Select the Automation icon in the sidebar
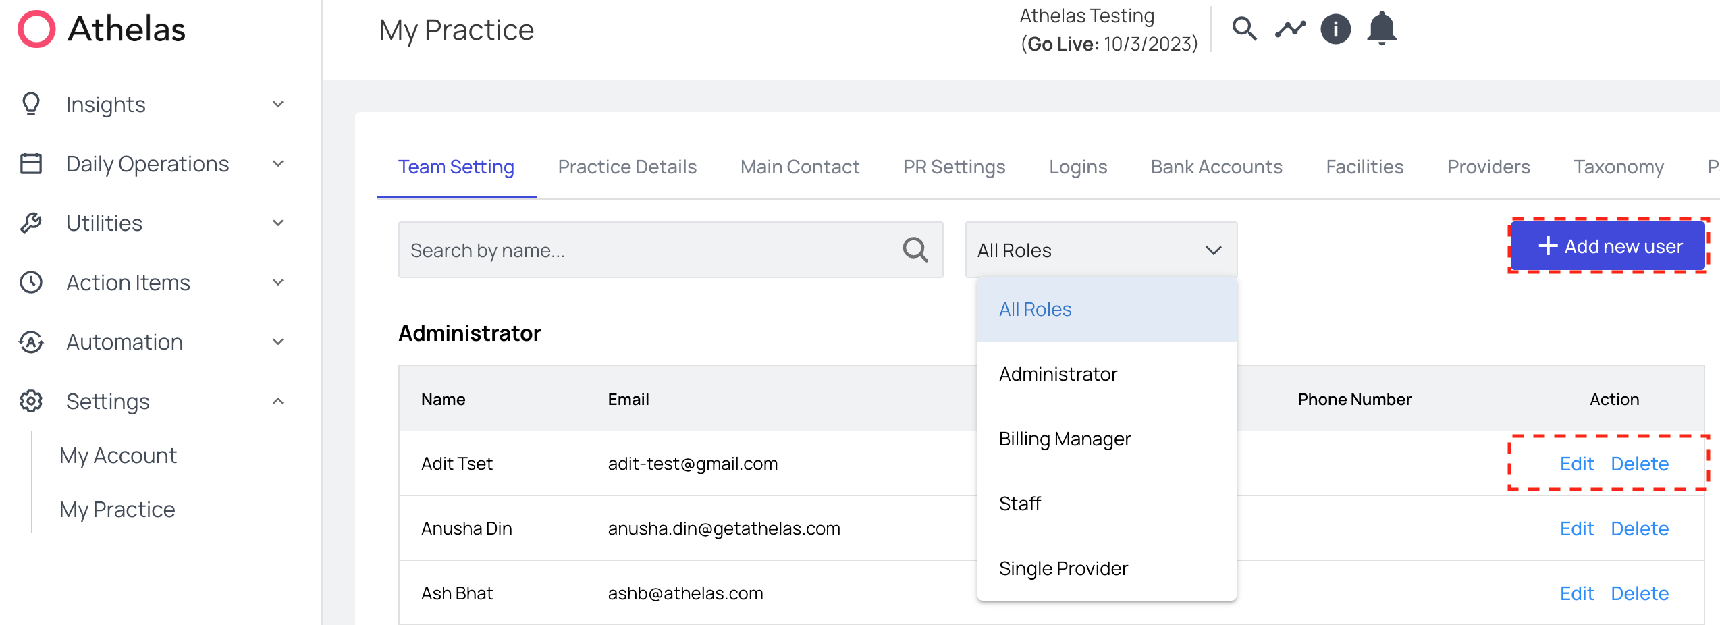Viewport: 1720px width, 625px height. pyautogui.click(x=31, y=342)
